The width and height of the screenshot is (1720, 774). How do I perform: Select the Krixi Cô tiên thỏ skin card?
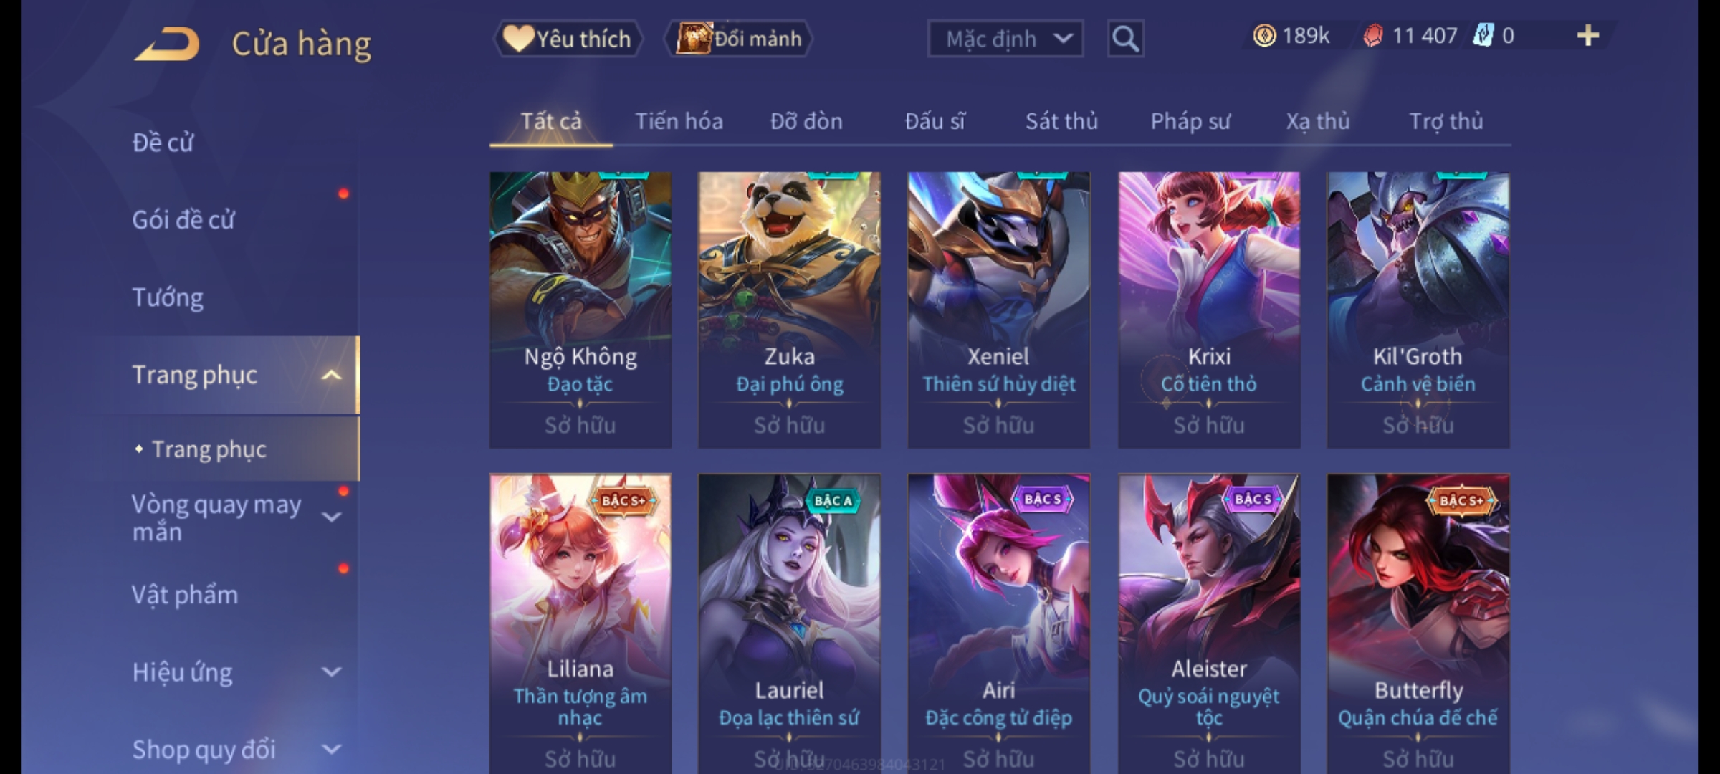coord(1209,310)
